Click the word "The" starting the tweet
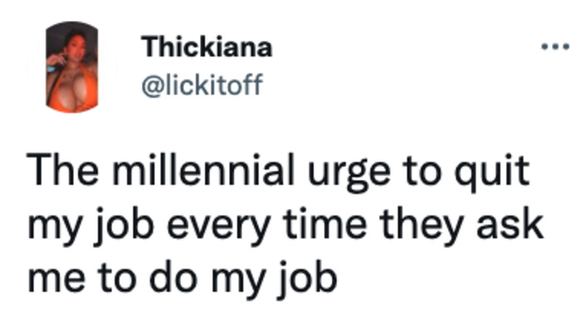This screenshot has height=327, width=583. pyautogui.click(x=63, y=171)
